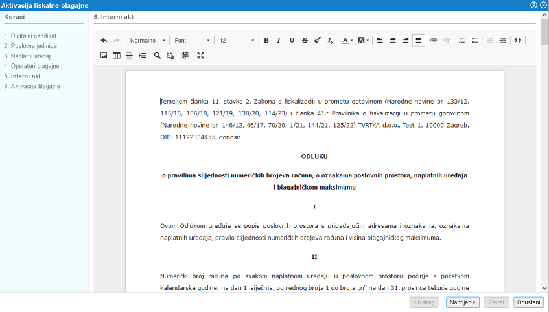Image resolution: width=549 pixels, height=312 pixels.
Task: Click the find and replace icon
Action: [x=170, y=55]
